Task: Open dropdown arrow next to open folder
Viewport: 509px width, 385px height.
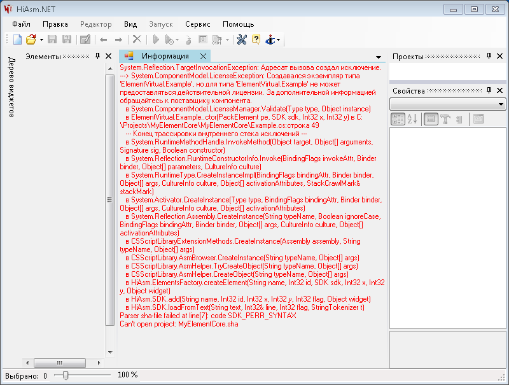Action: [x=40, y=39]
